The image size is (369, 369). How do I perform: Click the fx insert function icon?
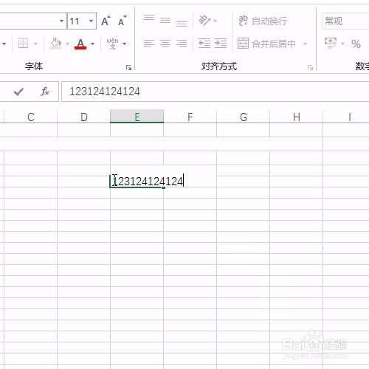coord(45,92)
